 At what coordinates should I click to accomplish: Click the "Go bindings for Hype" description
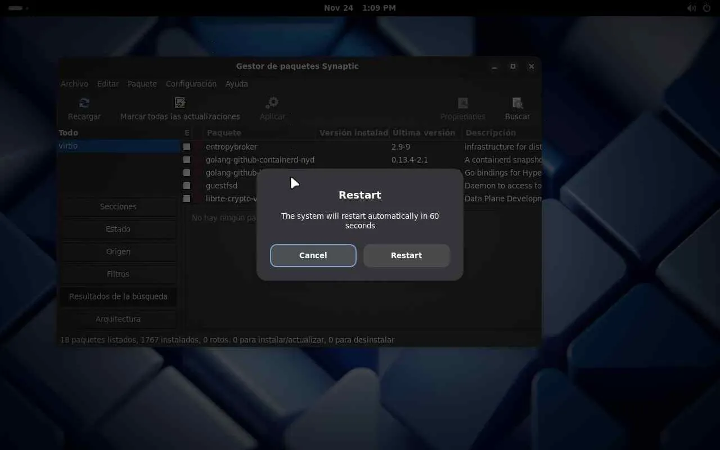coord(503,173)
